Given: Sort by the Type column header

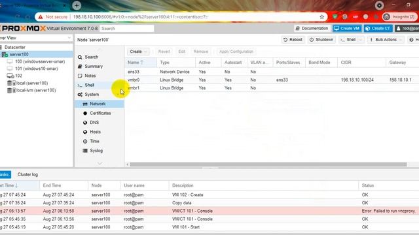Looking at the screenshot, I should tap(176, 63).
